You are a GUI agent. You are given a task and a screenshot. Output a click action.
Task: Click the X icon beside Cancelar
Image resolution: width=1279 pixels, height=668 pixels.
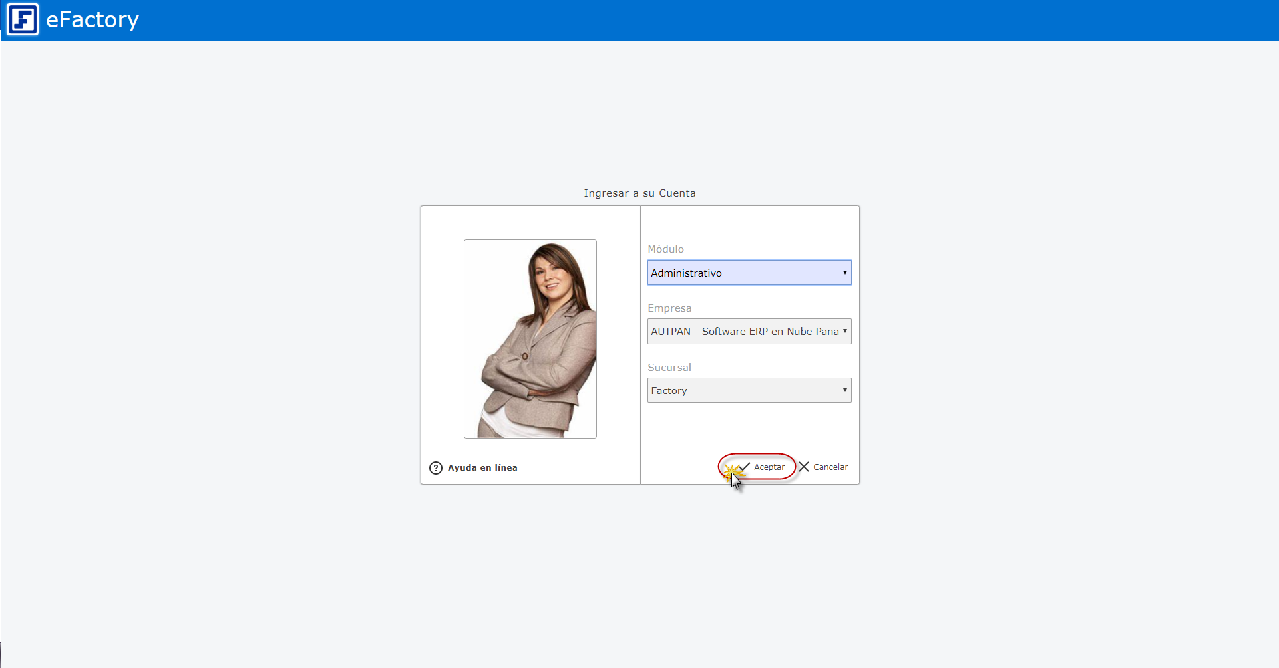pyautogui.click(x=804, y=467)
